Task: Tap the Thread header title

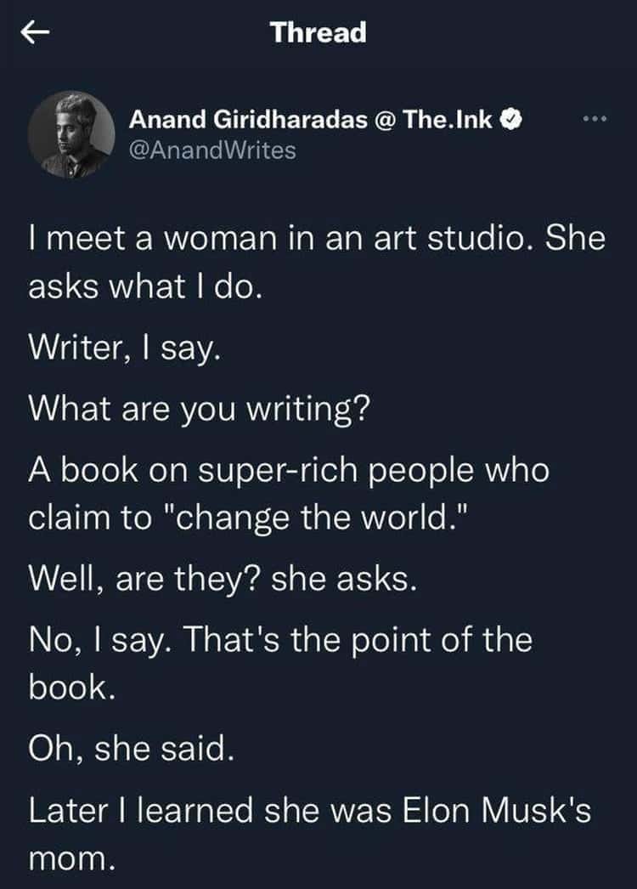Action: click(318, 32)
